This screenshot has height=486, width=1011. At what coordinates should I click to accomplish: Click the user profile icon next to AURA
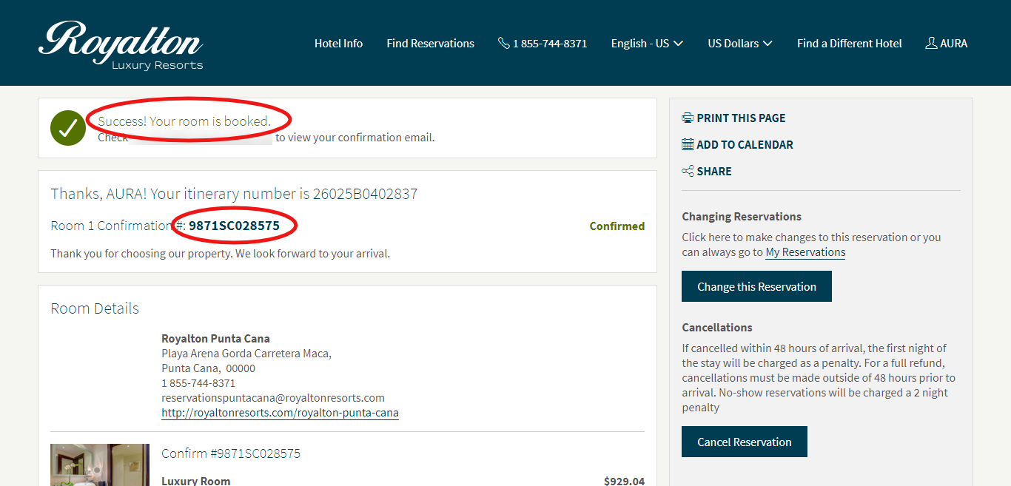(931, 43)
